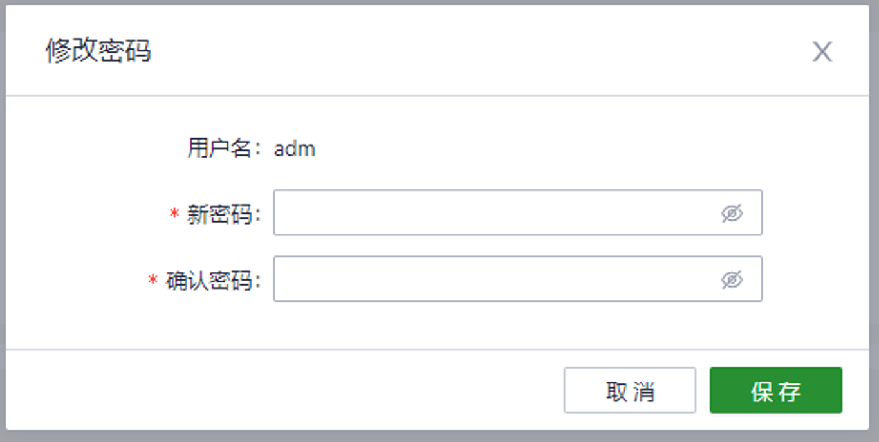Click the 取消 button
879x442 pixels.
[630, 390]
